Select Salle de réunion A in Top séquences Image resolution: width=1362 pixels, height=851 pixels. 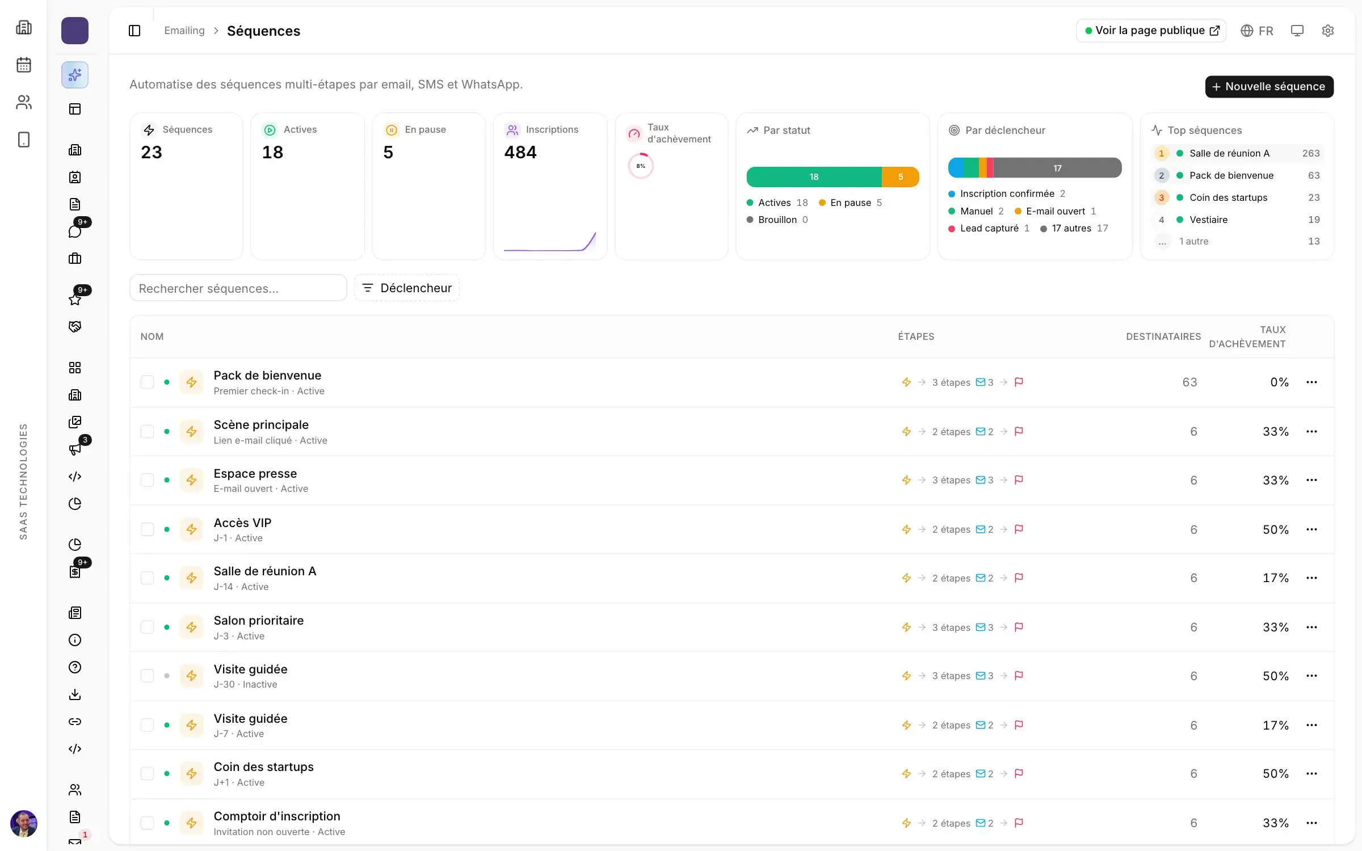click(x=1237, y=153)
